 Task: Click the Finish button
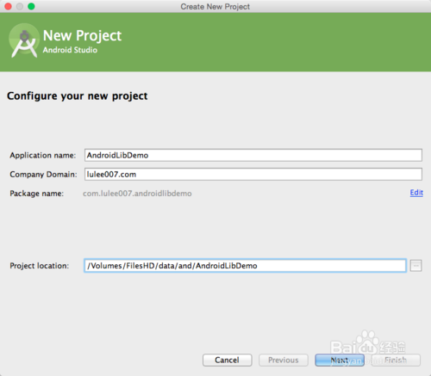(396, 360)
